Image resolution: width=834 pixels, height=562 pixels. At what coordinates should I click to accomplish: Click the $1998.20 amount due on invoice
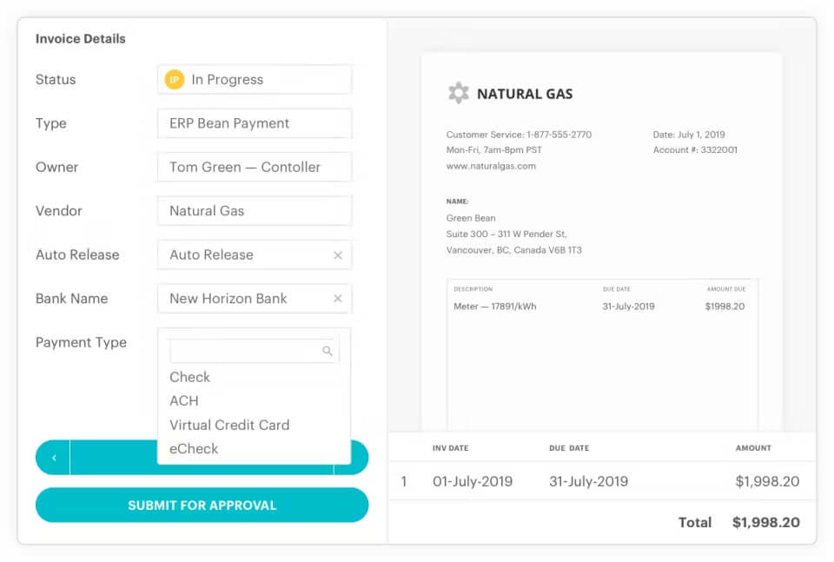click(725, 307)
